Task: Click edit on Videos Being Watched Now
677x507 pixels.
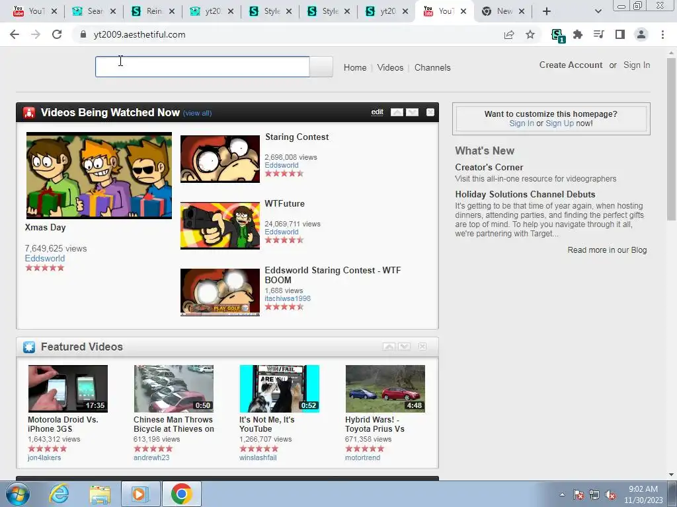Action: click(x=377, y=112)
